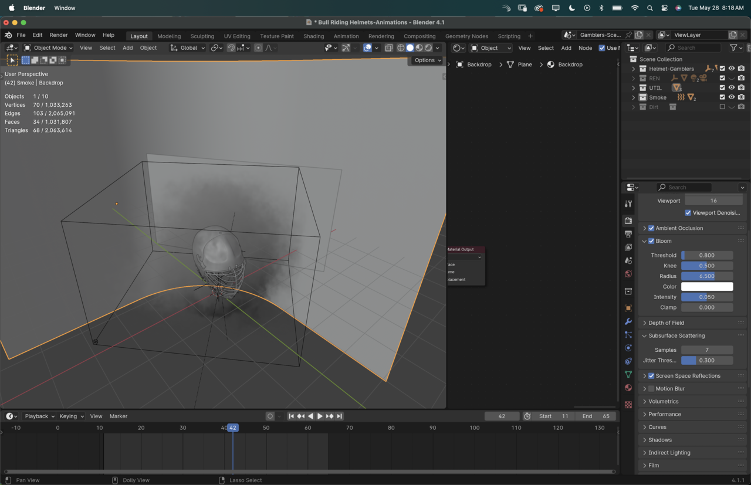Screen dimensions: 751x485
Task: Open the Output properties tab
Action: [x=628, y=234]
